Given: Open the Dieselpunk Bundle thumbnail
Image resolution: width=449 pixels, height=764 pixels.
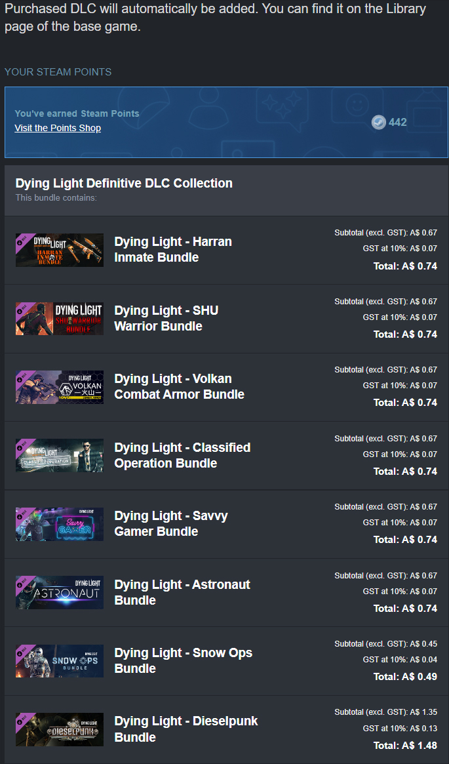Looking at the screenshot, I should (x=60, y=729).
